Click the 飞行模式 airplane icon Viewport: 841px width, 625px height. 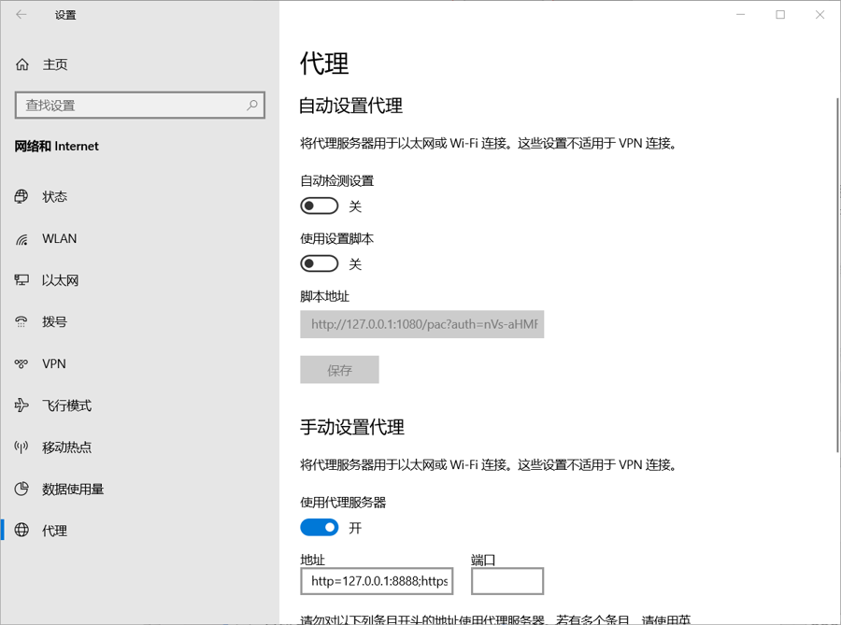click(x=22, y=405)
